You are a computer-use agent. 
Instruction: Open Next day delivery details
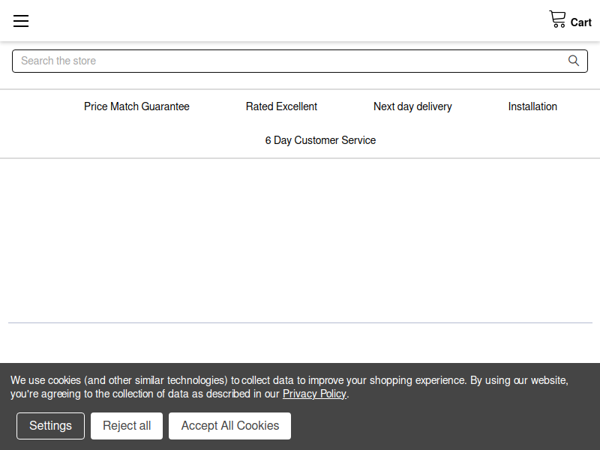click(412, 106)
